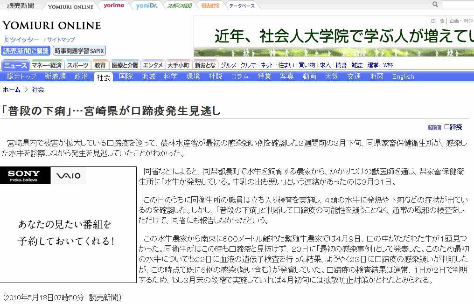The height and width of the screenshot is (304, 474).
Task: Open the スポーツ報知 tab logo
Action: [x=179, y=6]
